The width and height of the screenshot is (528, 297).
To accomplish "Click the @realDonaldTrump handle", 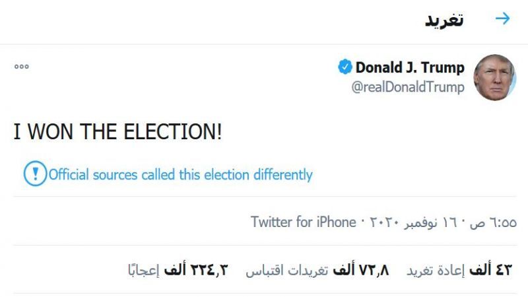I will [408, 87].
